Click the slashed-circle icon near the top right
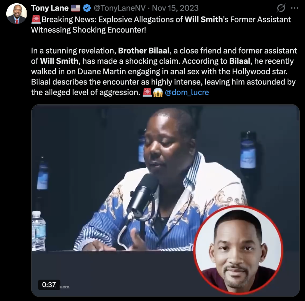 281,8
